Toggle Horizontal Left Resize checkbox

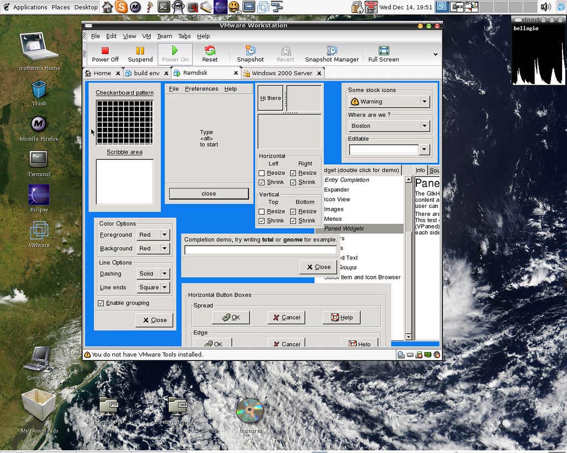coord(262,173)
